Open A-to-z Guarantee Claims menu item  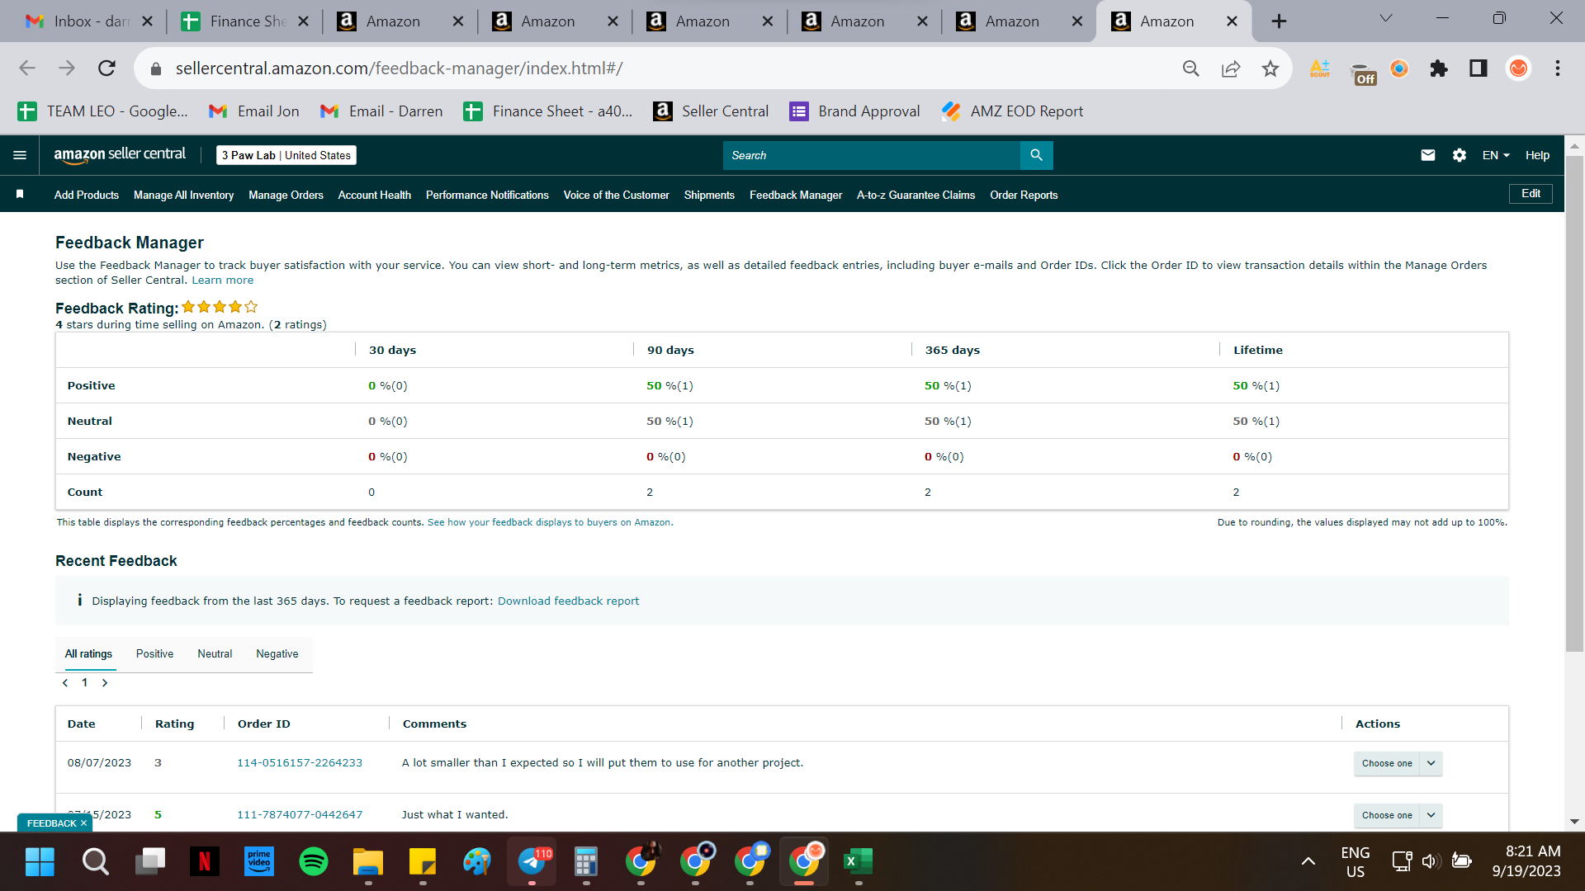916,196
